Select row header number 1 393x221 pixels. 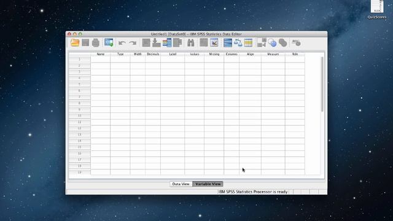coord(79,59)
